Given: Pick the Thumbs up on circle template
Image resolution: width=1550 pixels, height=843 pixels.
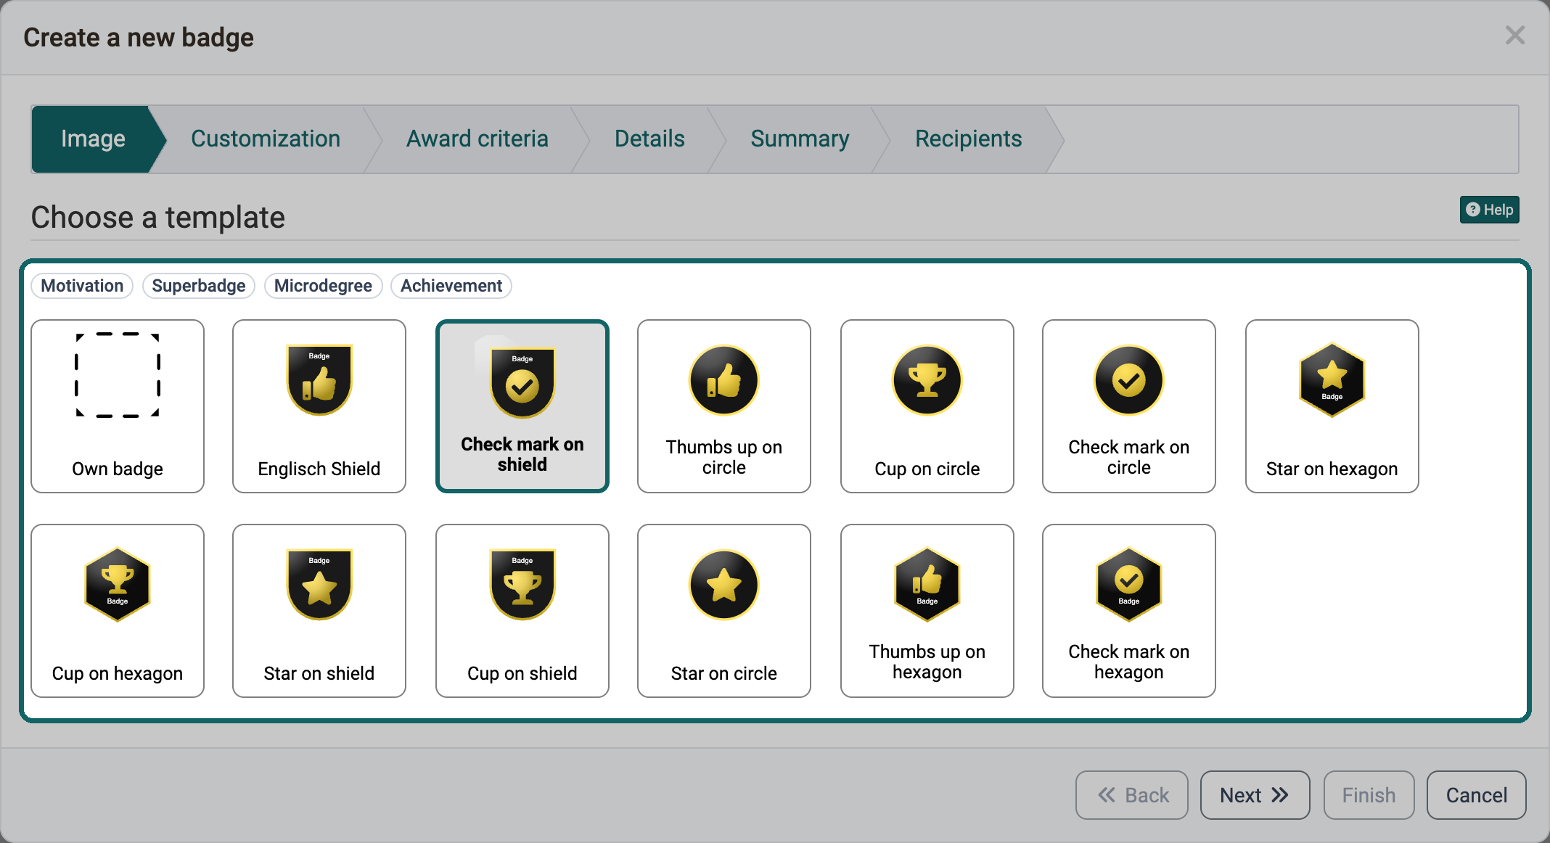Looking at the screenshot, I should 724,406.
